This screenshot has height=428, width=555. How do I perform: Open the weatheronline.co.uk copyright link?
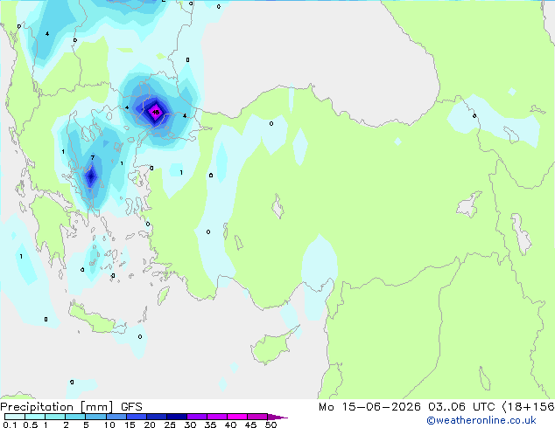[x=481, y=420]
